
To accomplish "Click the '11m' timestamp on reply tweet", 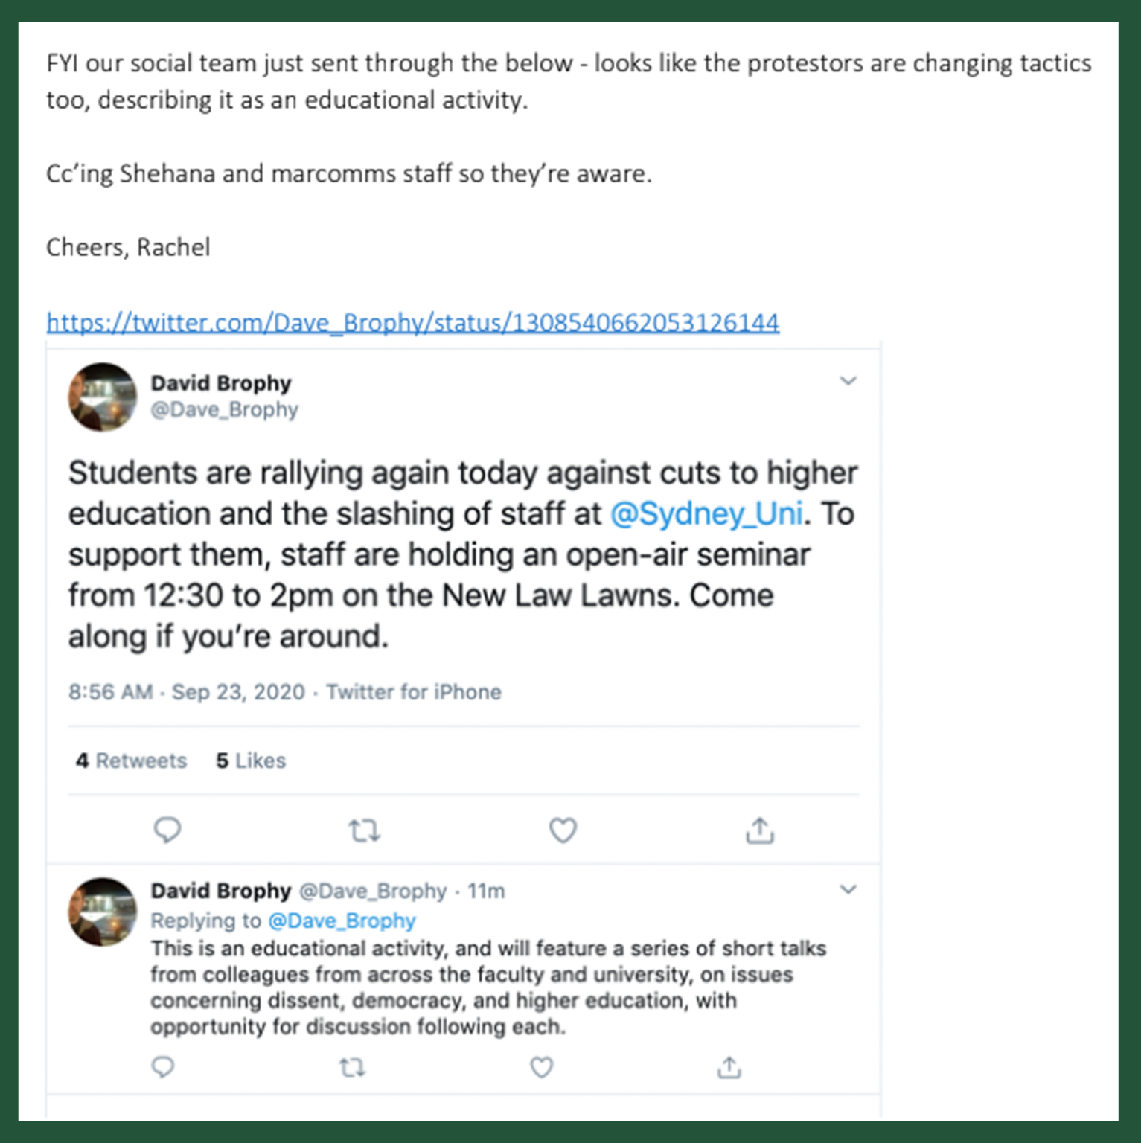I will tap(486, 891).
